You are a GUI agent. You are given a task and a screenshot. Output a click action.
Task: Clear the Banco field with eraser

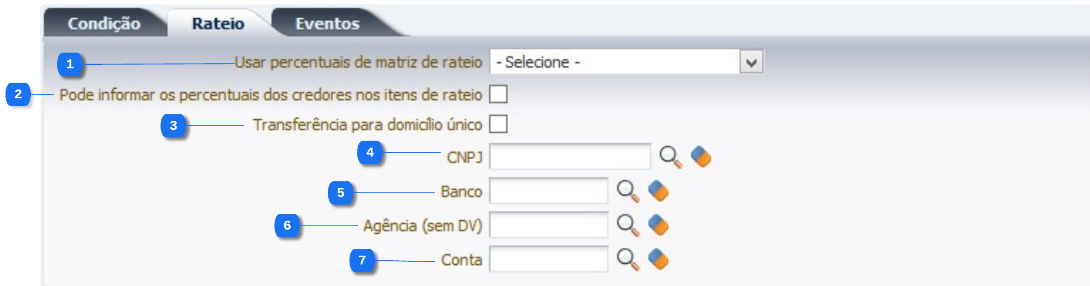[658, 191]
